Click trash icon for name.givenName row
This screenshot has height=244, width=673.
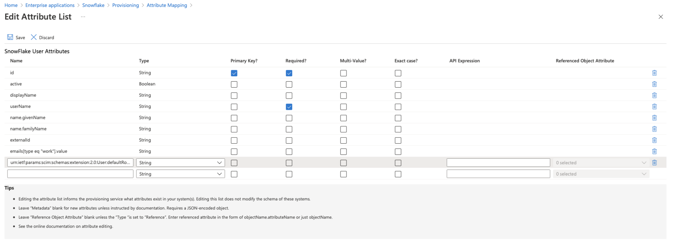(654, 118)
